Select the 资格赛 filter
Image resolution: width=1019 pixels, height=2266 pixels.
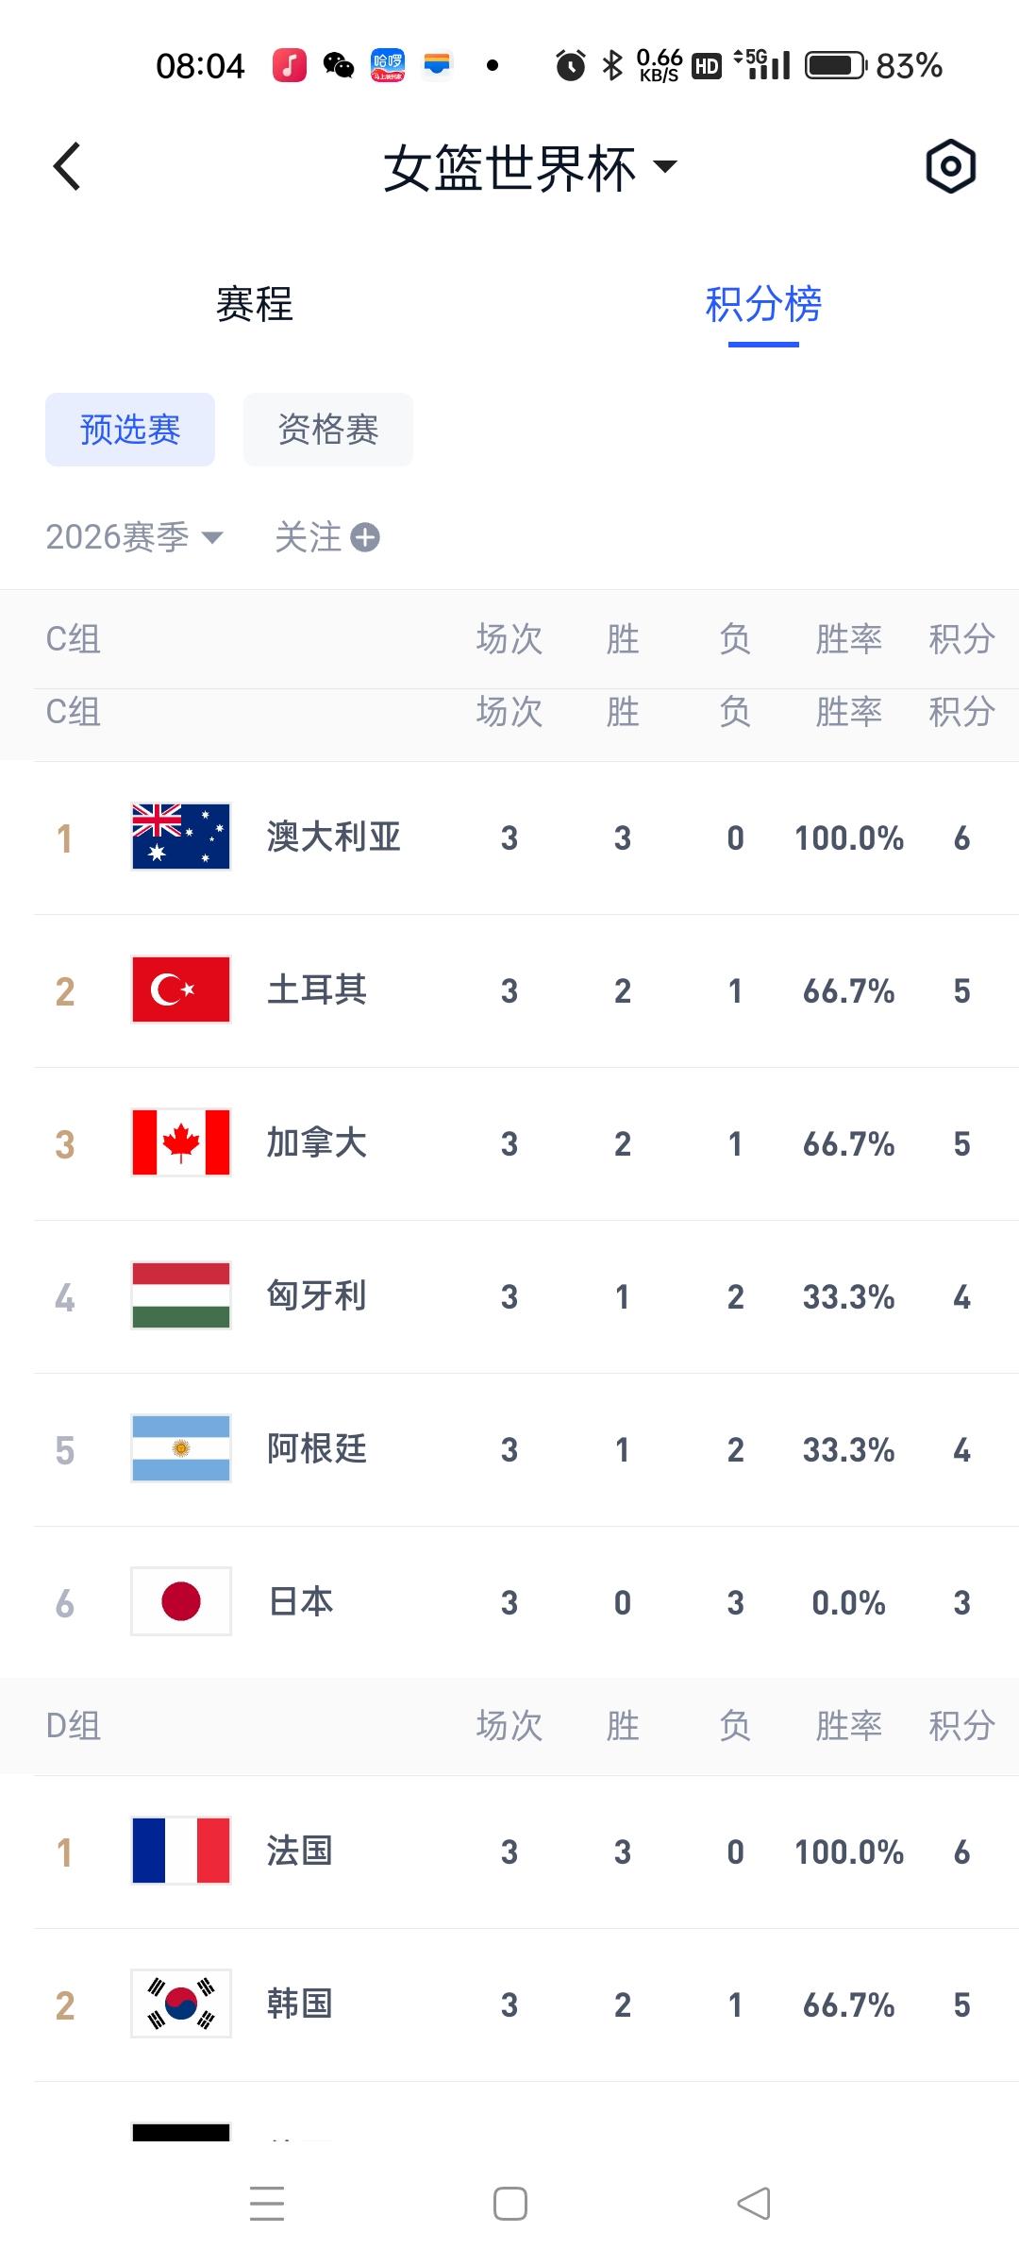pyautogui.click(x=327, y=430)
